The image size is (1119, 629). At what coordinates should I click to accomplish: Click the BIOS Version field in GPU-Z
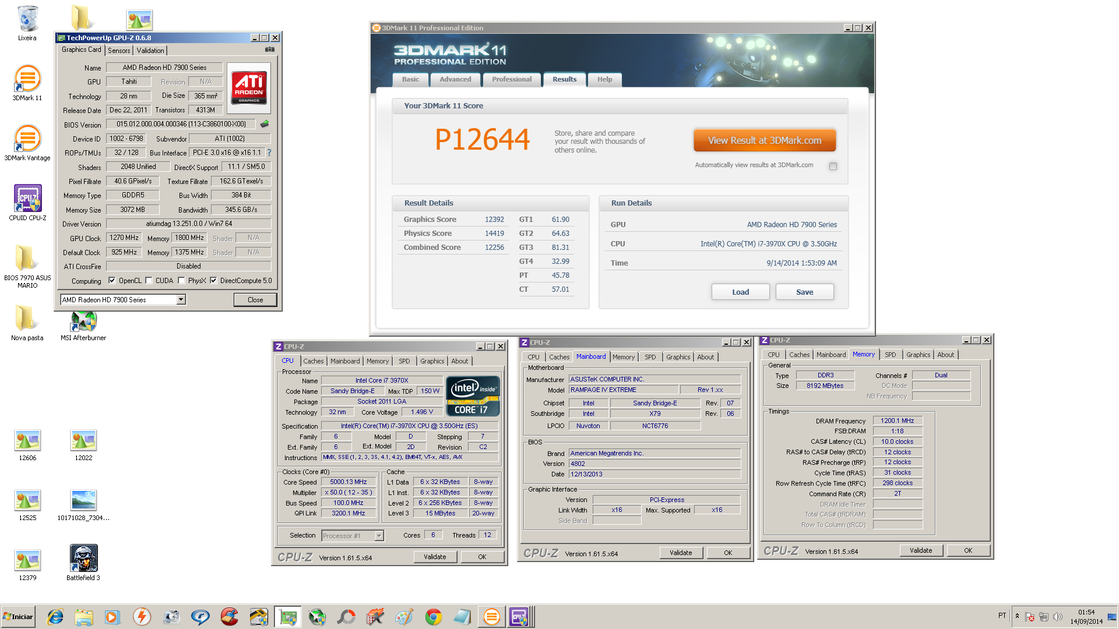click(x=181, y=124)
